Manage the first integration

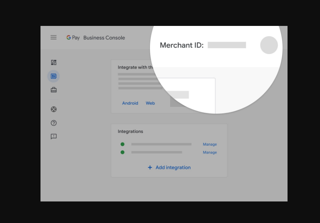click(x=210, y=145)
